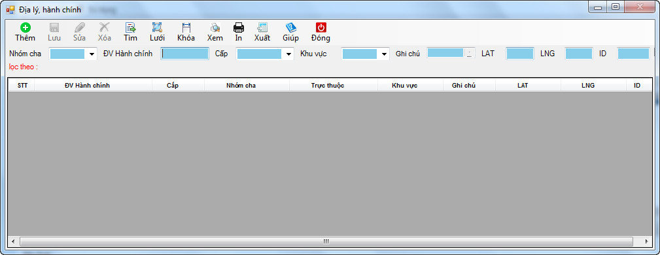The image size is (660, 255).
Task: Click the scrollbar left arrow
Action: click(13, 241)
